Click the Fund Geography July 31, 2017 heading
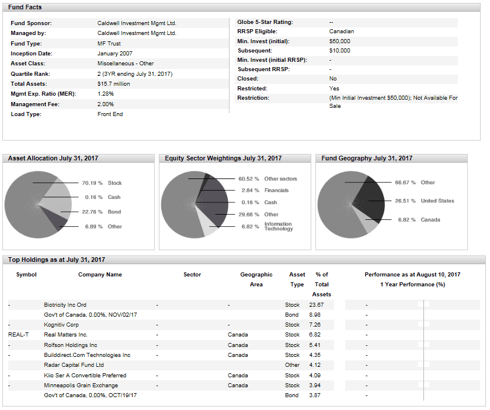490x410 pixels. tap(367, 158)
